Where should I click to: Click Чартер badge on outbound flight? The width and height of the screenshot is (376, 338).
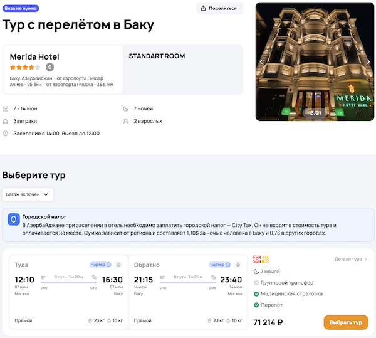pos(100,265)
